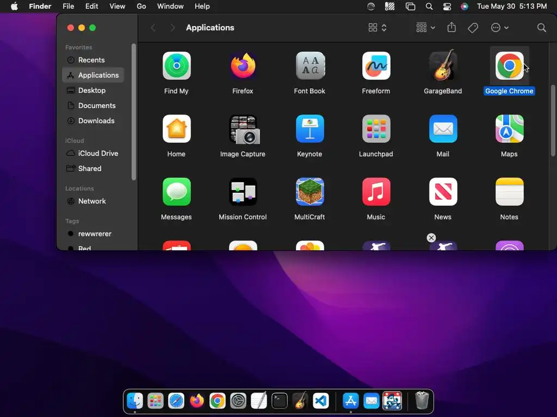
Task: Click Siri icon in menu bar
Action: click(465, 7)
